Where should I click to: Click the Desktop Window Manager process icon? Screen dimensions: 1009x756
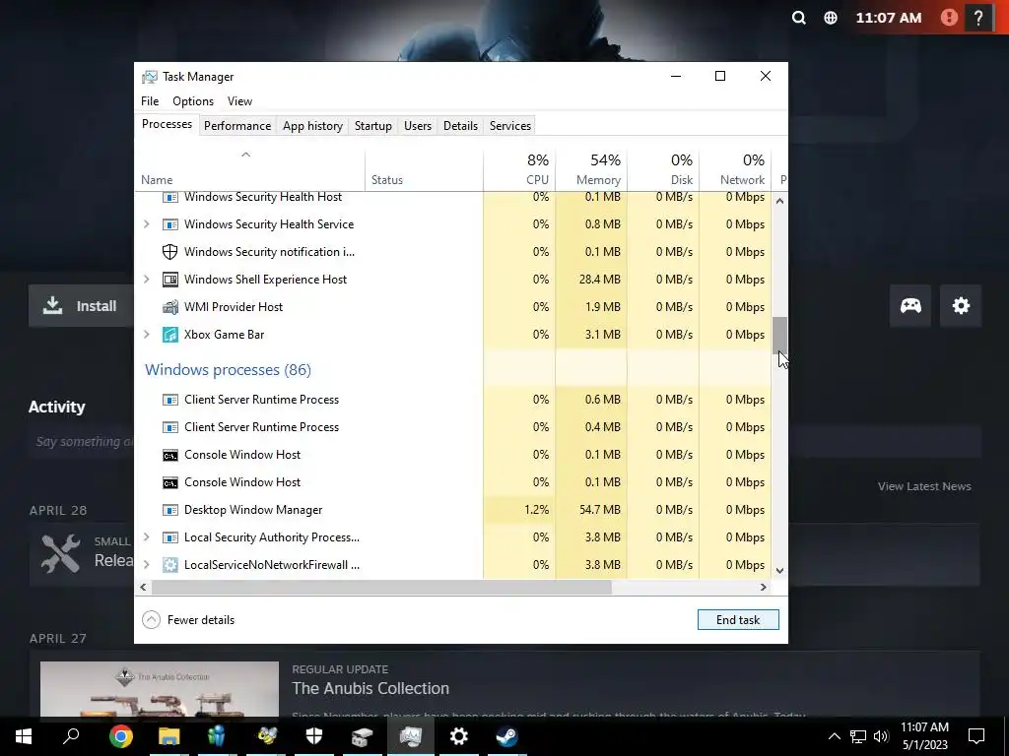tap(169, 510)
